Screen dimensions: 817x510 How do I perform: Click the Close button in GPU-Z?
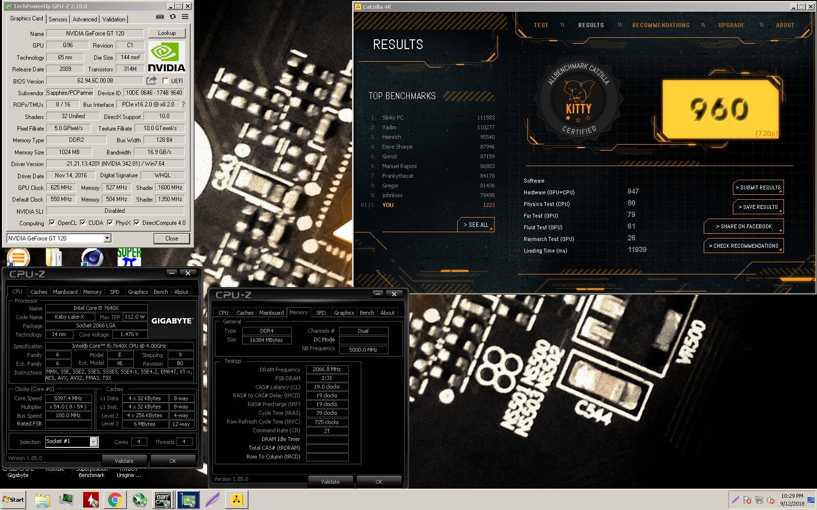coord(172,238)
